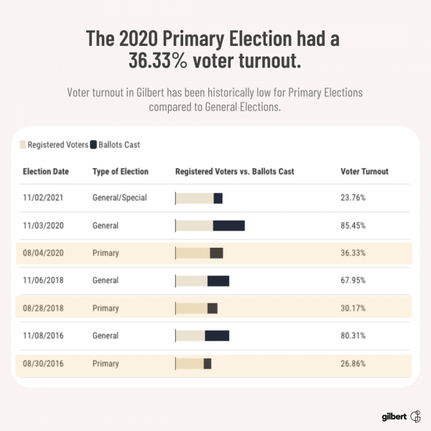Click the 36.33% voter turnout value
The width and height of the screenshot is (431, 431).
pyautogui.click(x=353, y=253)
